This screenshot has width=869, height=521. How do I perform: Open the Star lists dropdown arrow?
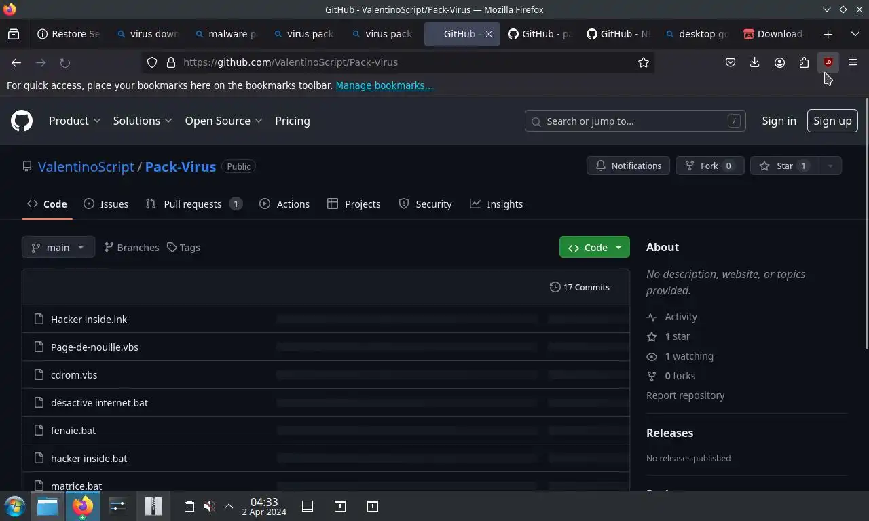830,166
